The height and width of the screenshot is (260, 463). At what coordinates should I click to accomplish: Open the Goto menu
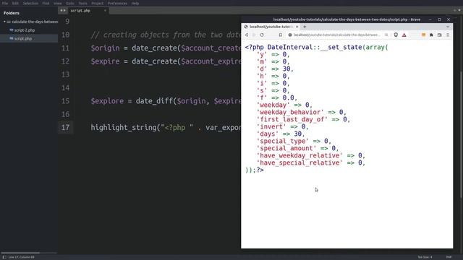coord(70,3)
